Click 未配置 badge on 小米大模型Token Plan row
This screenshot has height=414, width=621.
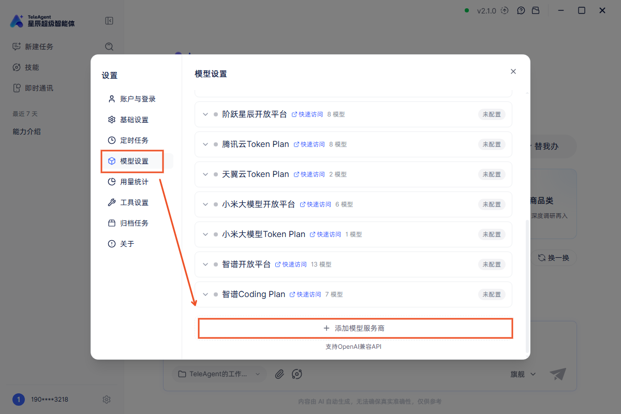(x=492, y=234)
